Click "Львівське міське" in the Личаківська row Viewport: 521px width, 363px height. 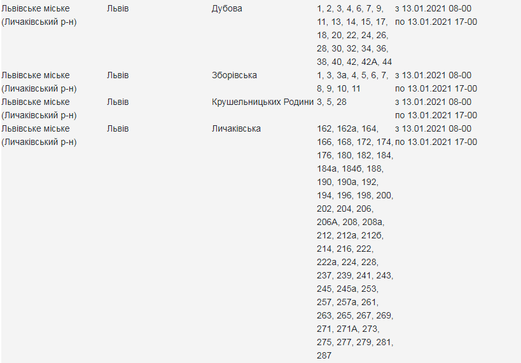tap(36, 128)
